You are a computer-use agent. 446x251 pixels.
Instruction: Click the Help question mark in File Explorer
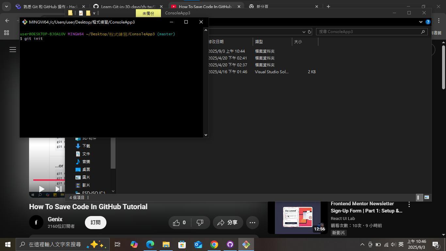pos(428,22)
